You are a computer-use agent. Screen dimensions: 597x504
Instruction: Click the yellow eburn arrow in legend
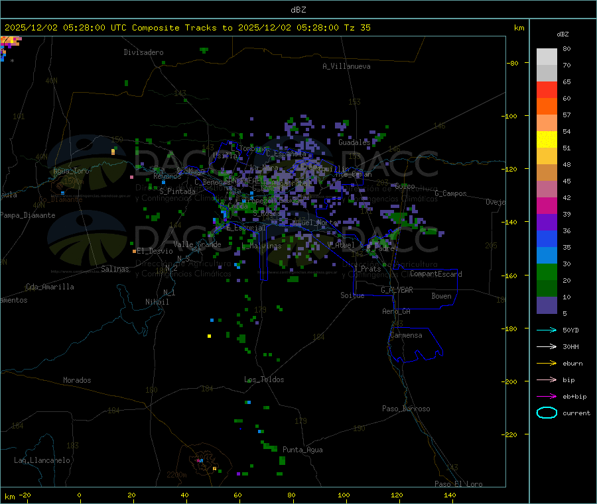click(547, 363)
